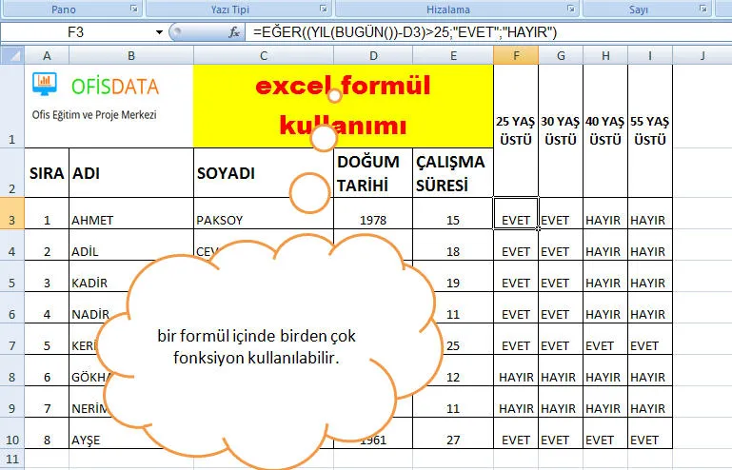Viewport: 732px width, 470px height.
Task: Expand the Name Box dropdown arrow
Action: coord(158,32)
